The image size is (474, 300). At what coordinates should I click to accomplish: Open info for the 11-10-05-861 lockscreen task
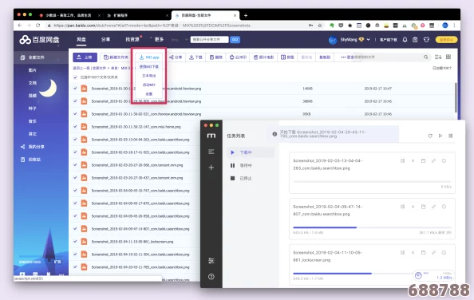444,253
